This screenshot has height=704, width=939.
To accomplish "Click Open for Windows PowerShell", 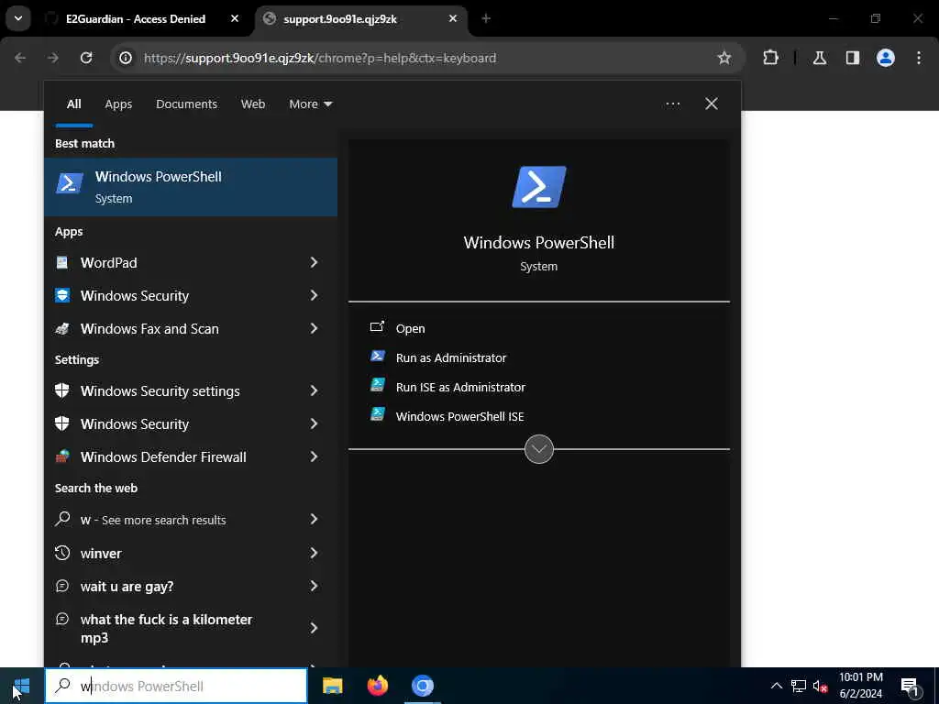I will tap(410, 329).
